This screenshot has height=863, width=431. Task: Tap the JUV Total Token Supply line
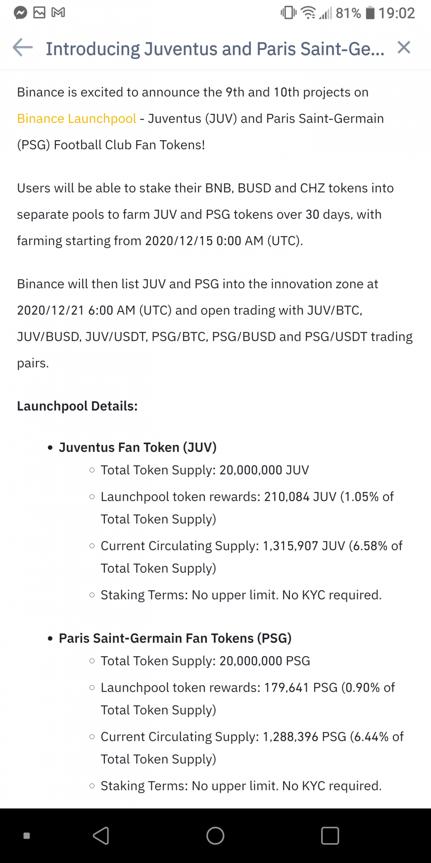click(x=205, y=470)
